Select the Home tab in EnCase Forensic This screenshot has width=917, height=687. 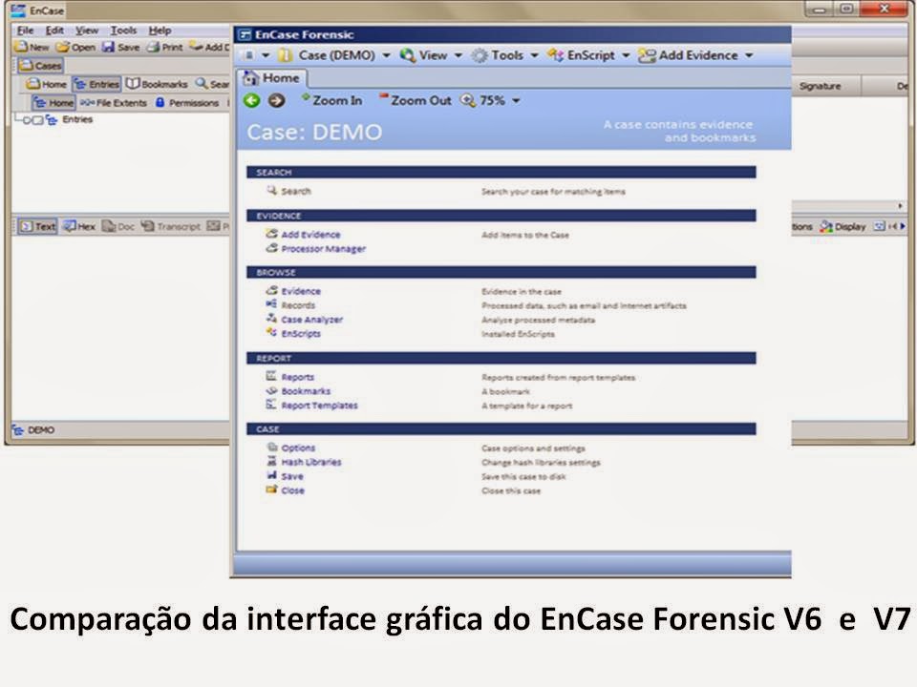272,78
